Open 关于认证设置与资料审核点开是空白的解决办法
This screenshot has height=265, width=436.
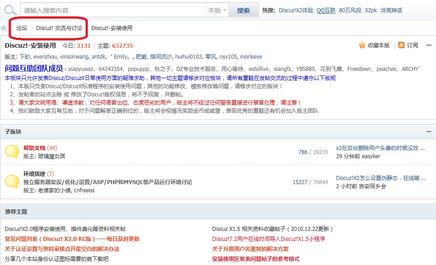(62, 249)
